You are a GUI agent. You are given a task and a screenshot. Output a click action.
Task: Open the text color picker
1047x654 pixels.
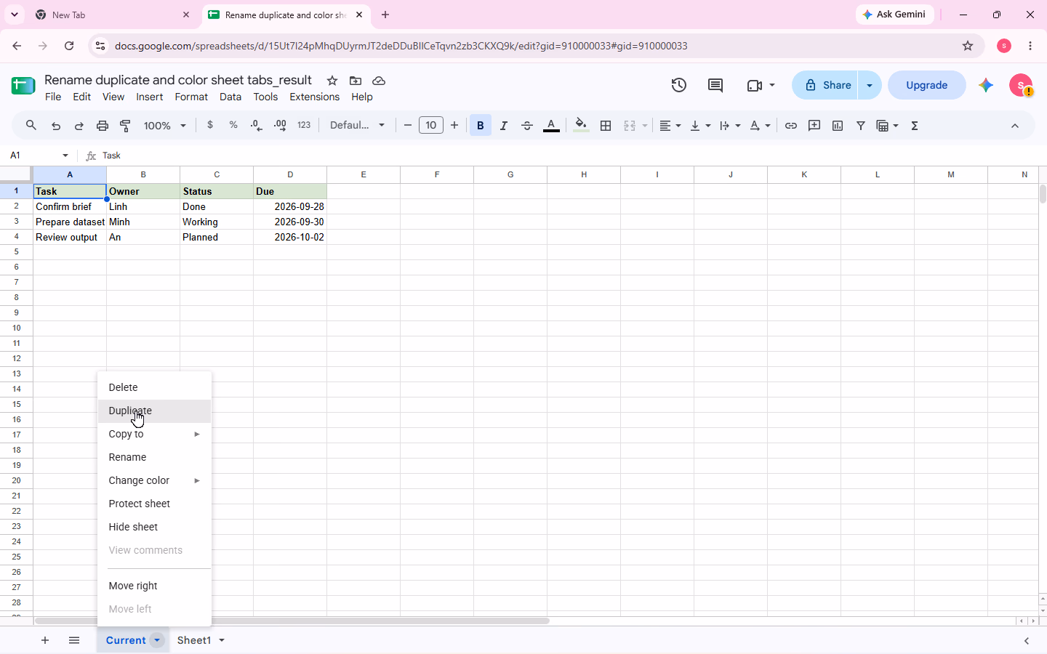point(552,126)
